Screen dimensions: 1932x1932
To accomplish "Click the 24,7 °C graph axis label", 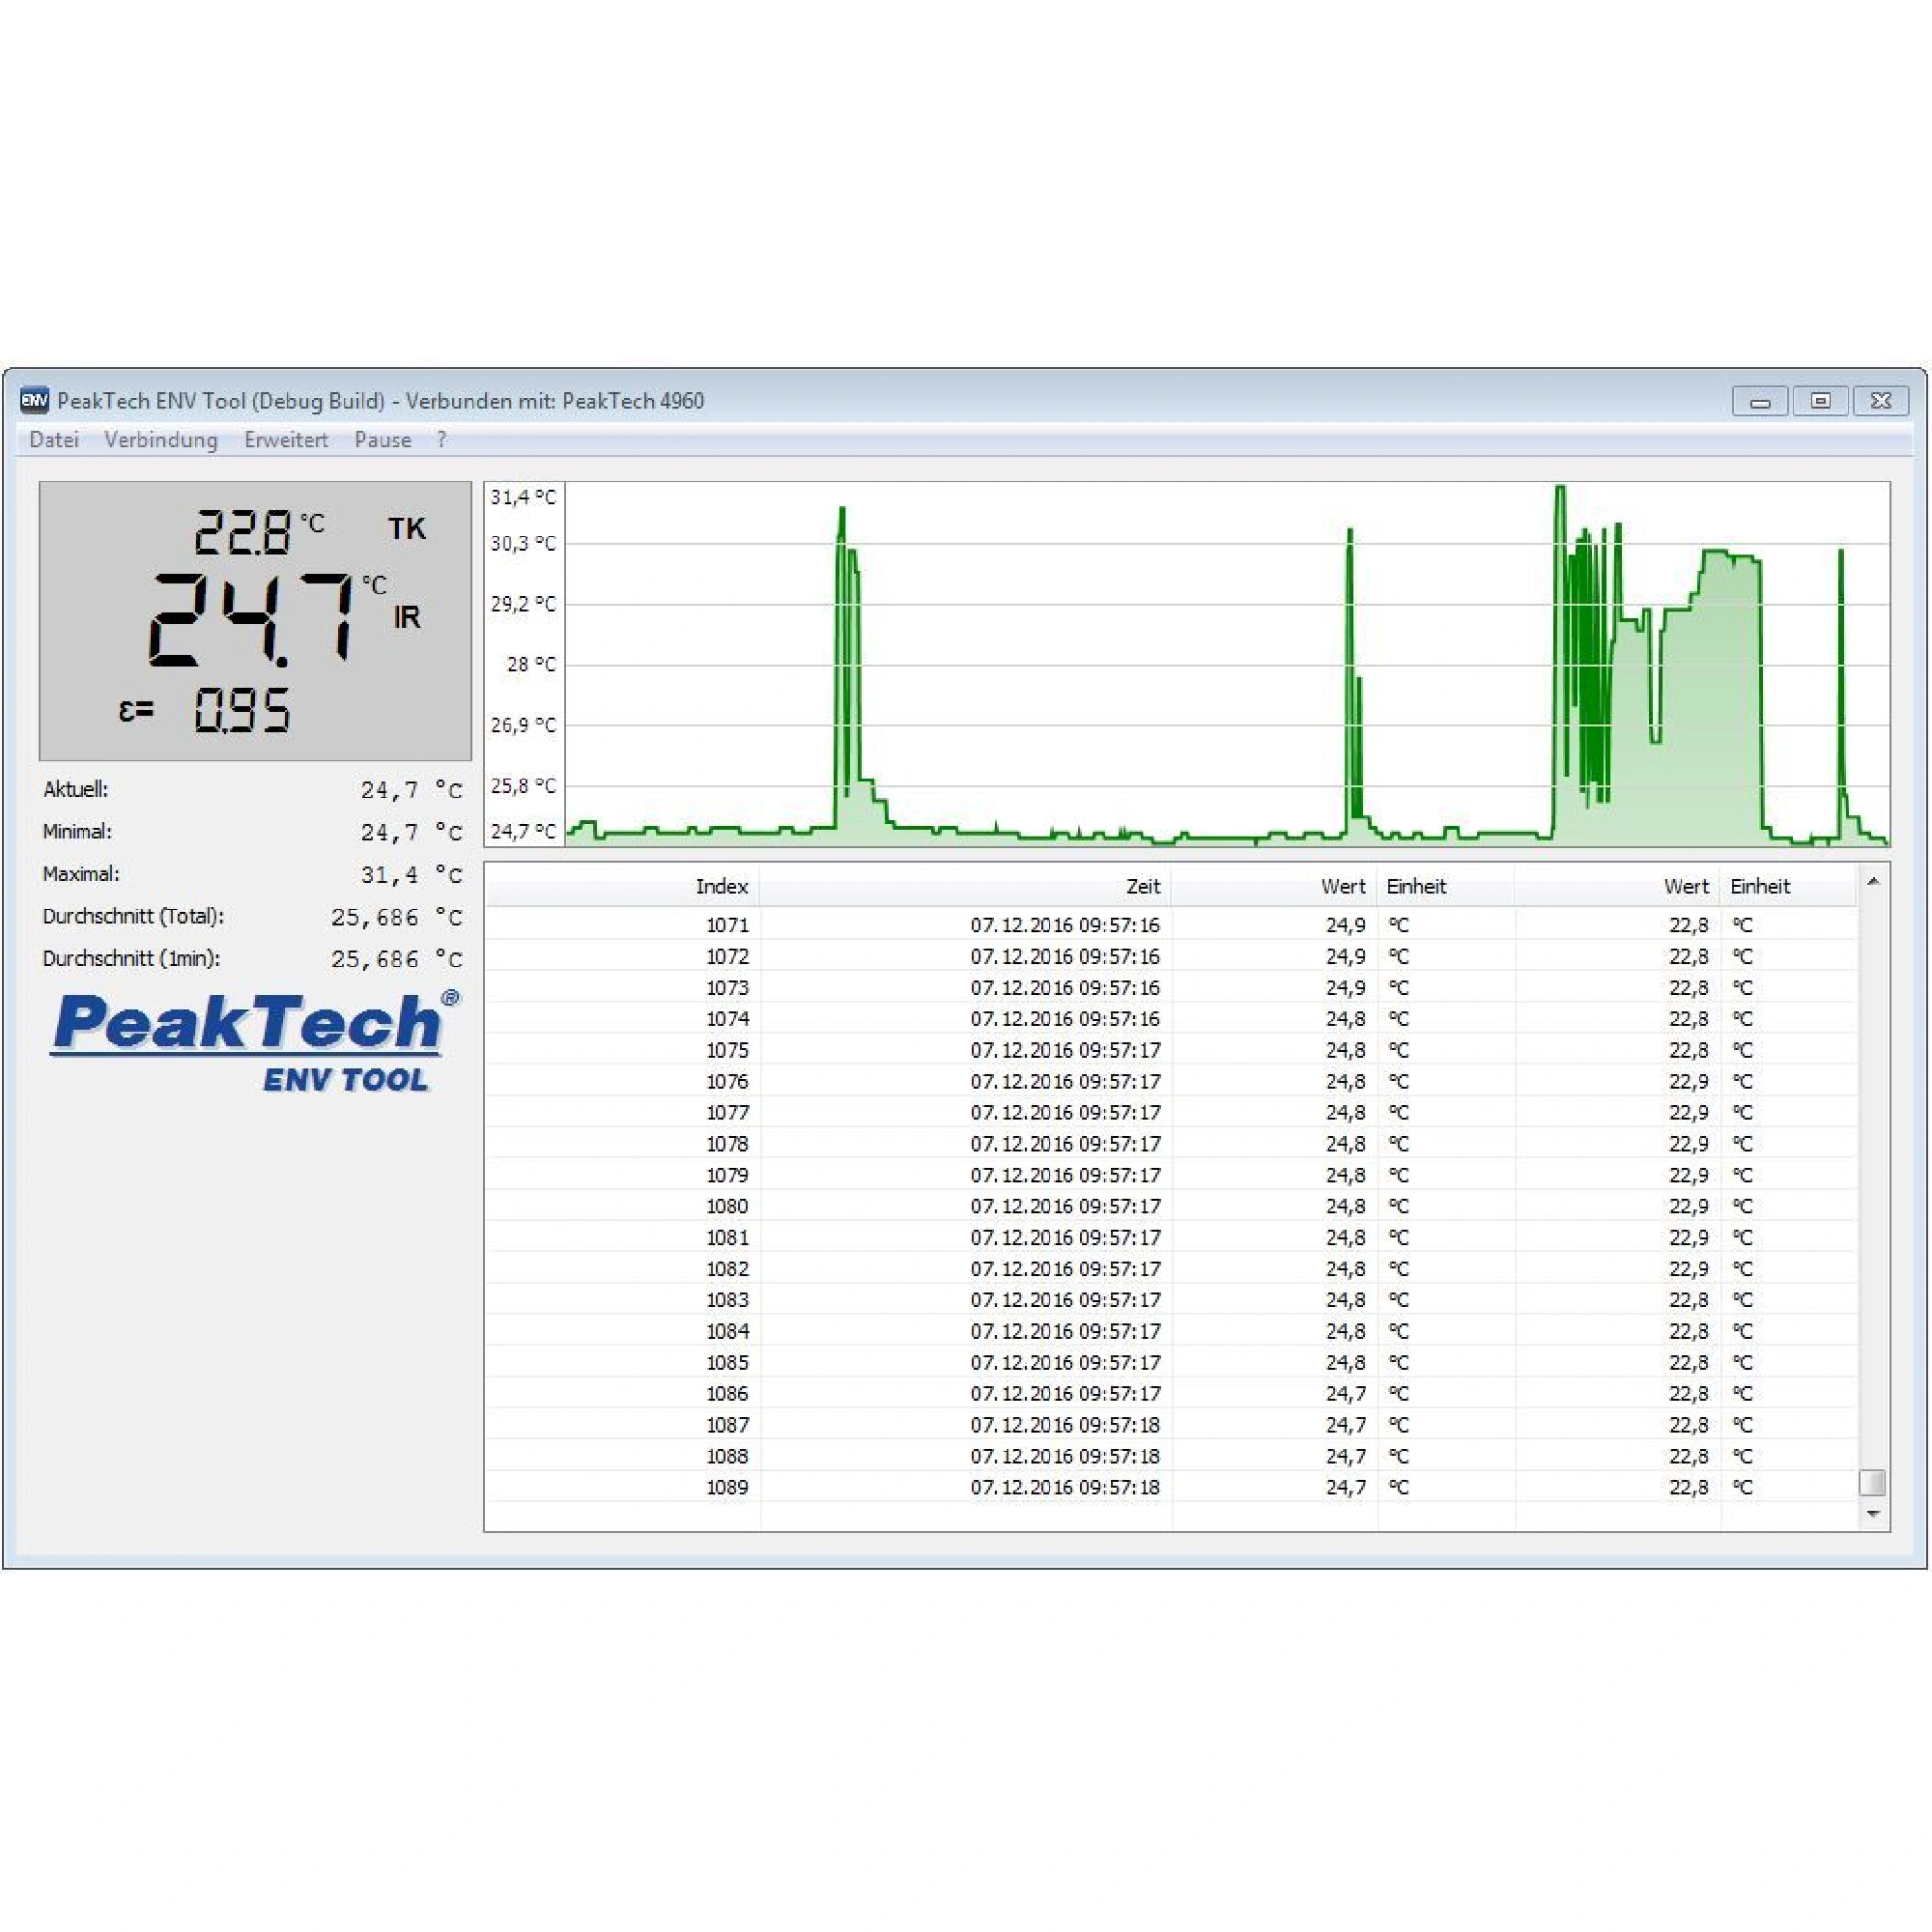I will [523, 831].
